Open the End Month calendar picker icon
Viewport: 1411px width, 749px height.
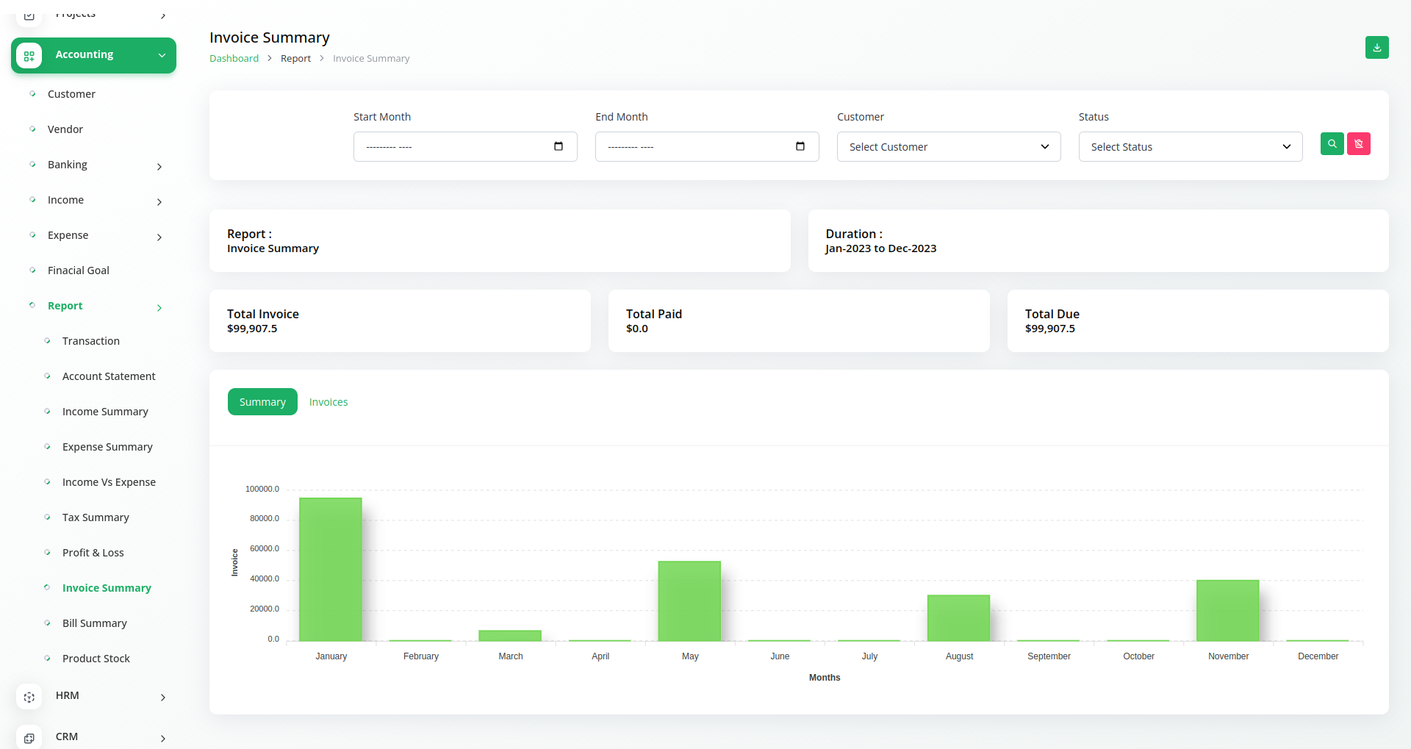(800, 146)
